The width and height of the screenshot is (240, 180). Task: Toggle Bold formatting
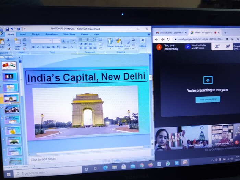click(x=33, y=47)
